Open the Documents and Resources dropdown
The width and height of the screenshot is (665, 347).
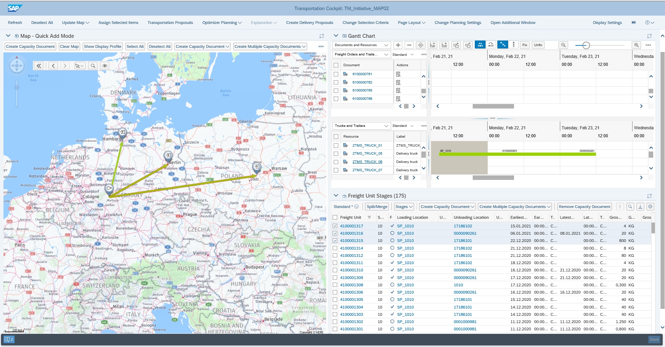361,45
